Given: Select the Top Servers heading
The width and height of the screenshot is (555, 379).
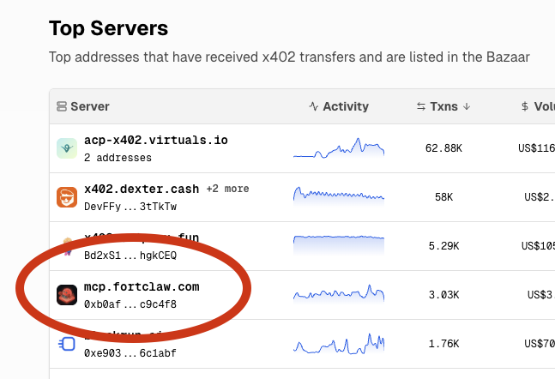Looking at the screenshot, I should [109, 28].
